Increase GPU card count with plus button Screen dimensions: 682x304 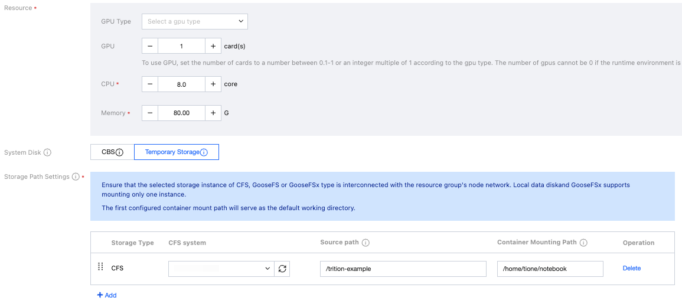tap(213, 46)
